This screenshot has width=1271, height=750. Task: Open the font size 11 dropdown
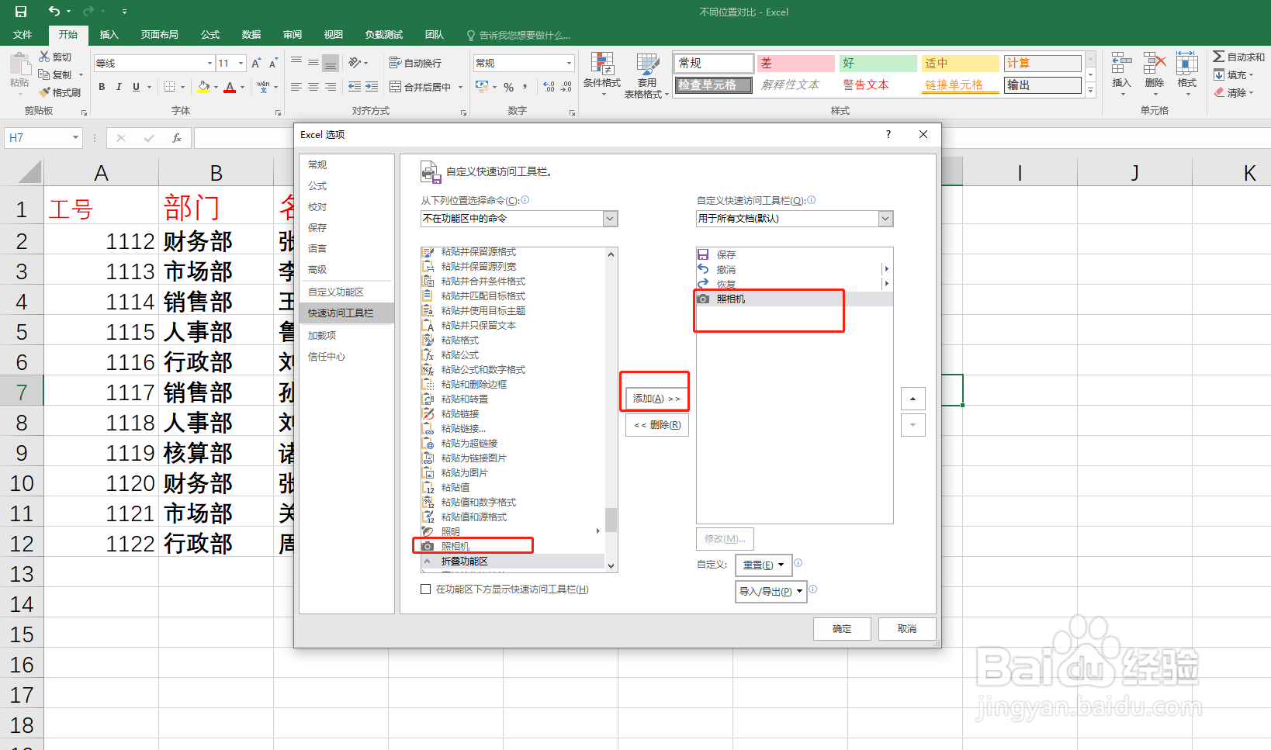tap(241, 63)
